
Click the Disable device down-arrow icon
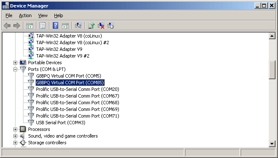[111, 26]
